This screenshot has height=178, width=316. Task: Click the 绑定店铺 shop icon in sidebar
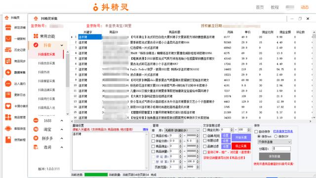8,27
